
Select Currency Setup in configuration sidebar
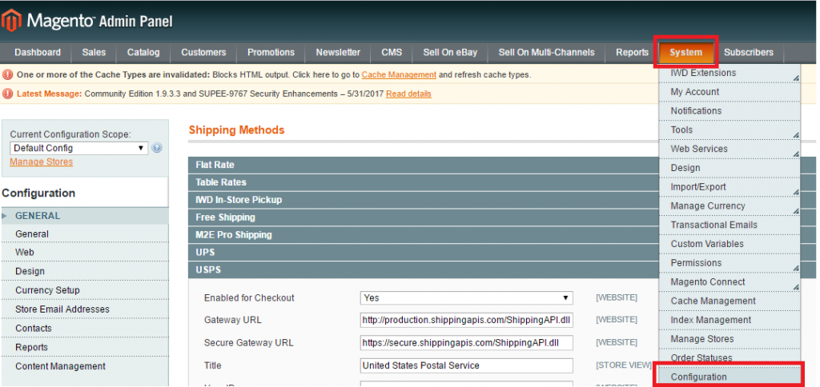[47, 290]
